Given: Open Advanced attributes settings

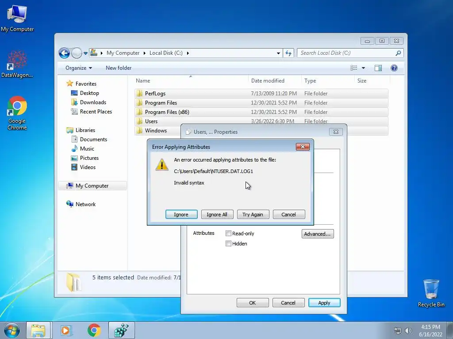Looking at the screenshot, I should click(x=318, y=234).
